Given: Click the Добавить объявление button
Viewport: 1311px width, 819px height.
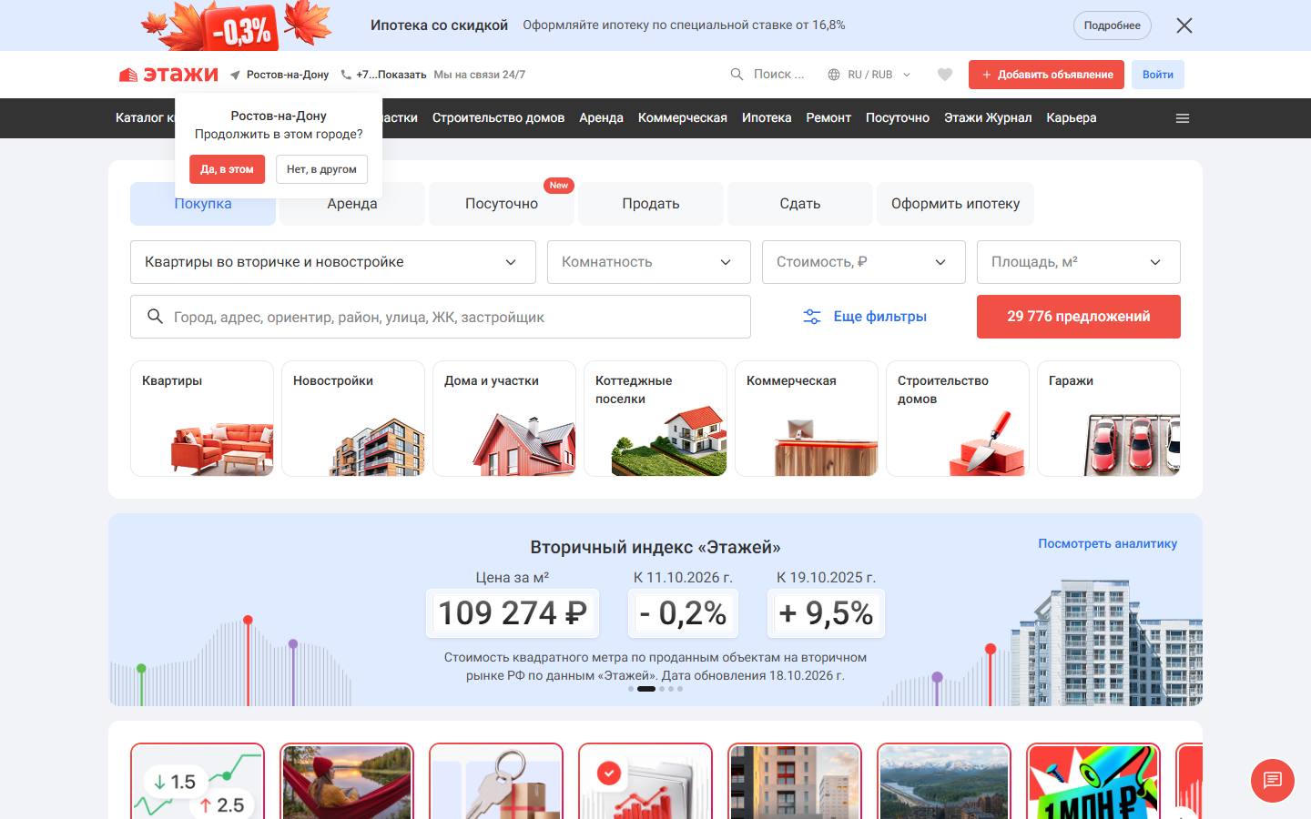Looking at the screenshot, I should pyautogui.click(x=1046, y=75).
